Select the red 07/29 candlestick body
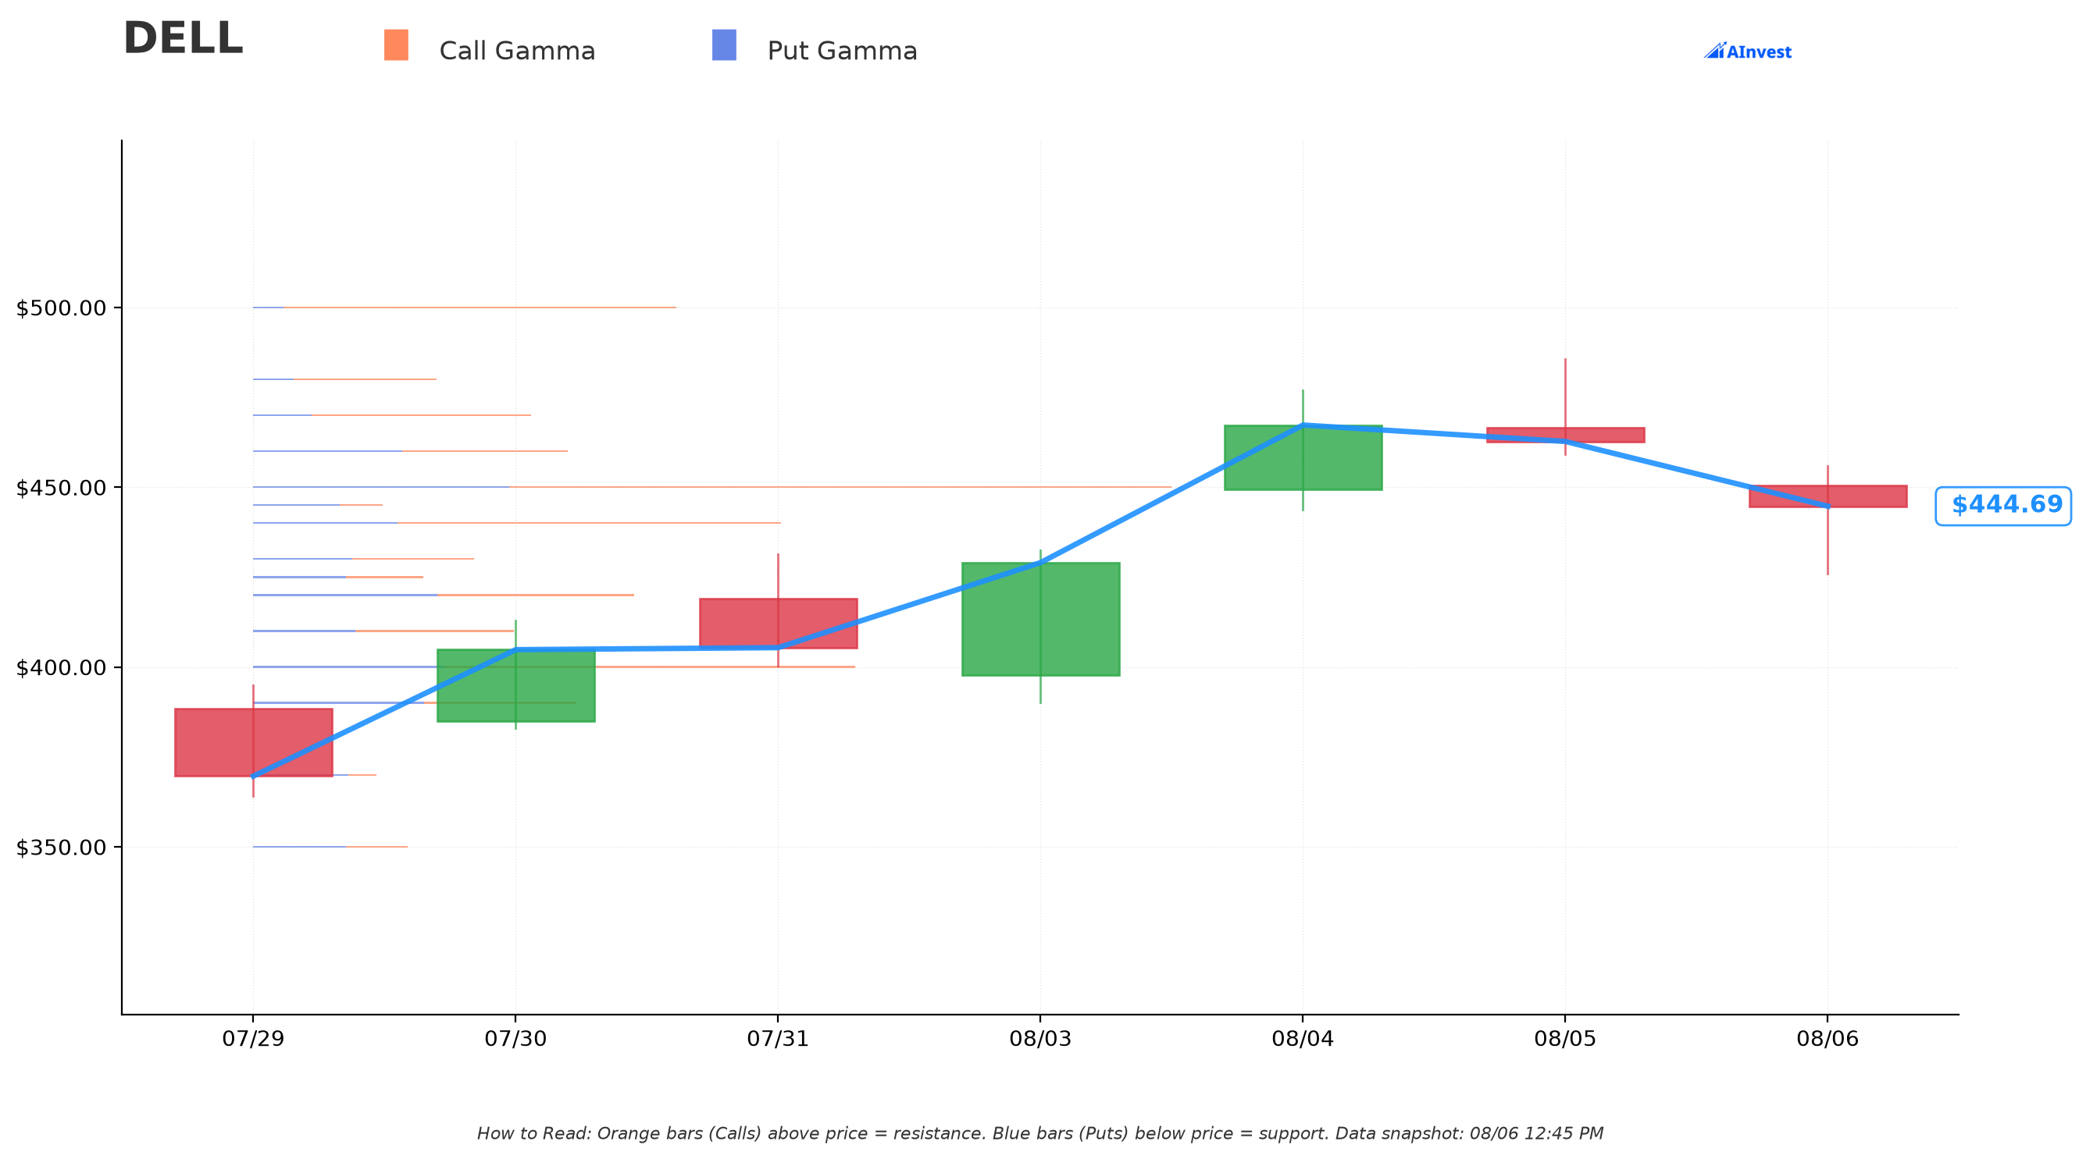 tap(253, 742)
